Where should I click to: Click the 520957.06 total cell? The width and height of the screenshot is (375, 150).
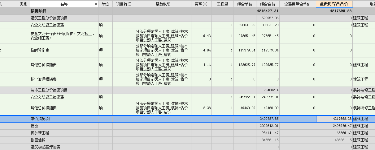click(x=268, y=18)
